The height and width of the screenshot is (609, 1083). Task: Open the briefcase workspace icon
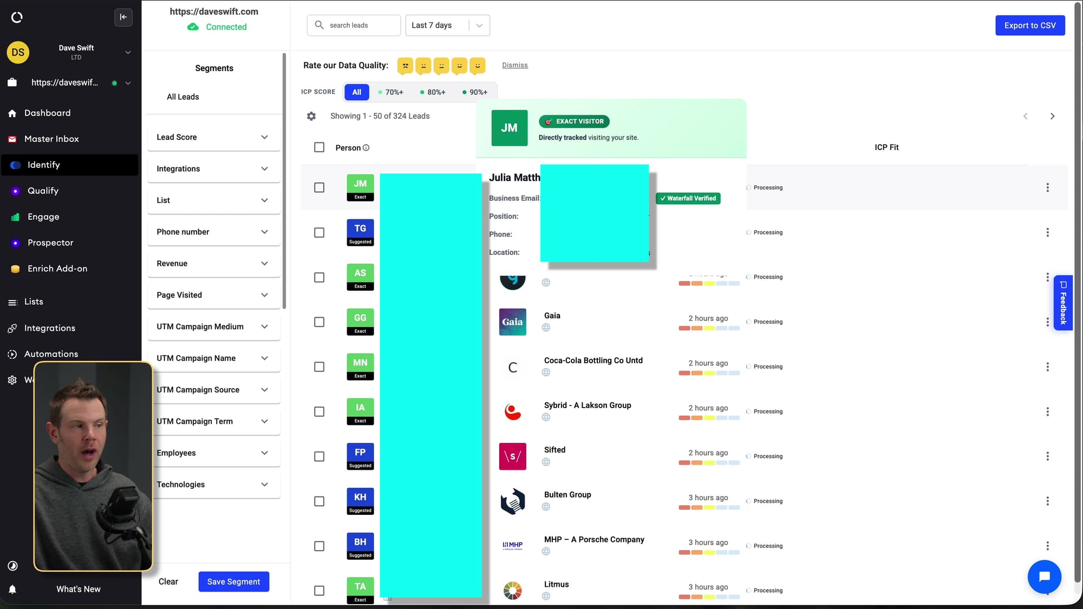coord(12,82)
